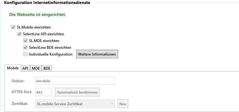Click the 'Die Webseite ist eingerichtet.' status text

(x=38, y=15)
